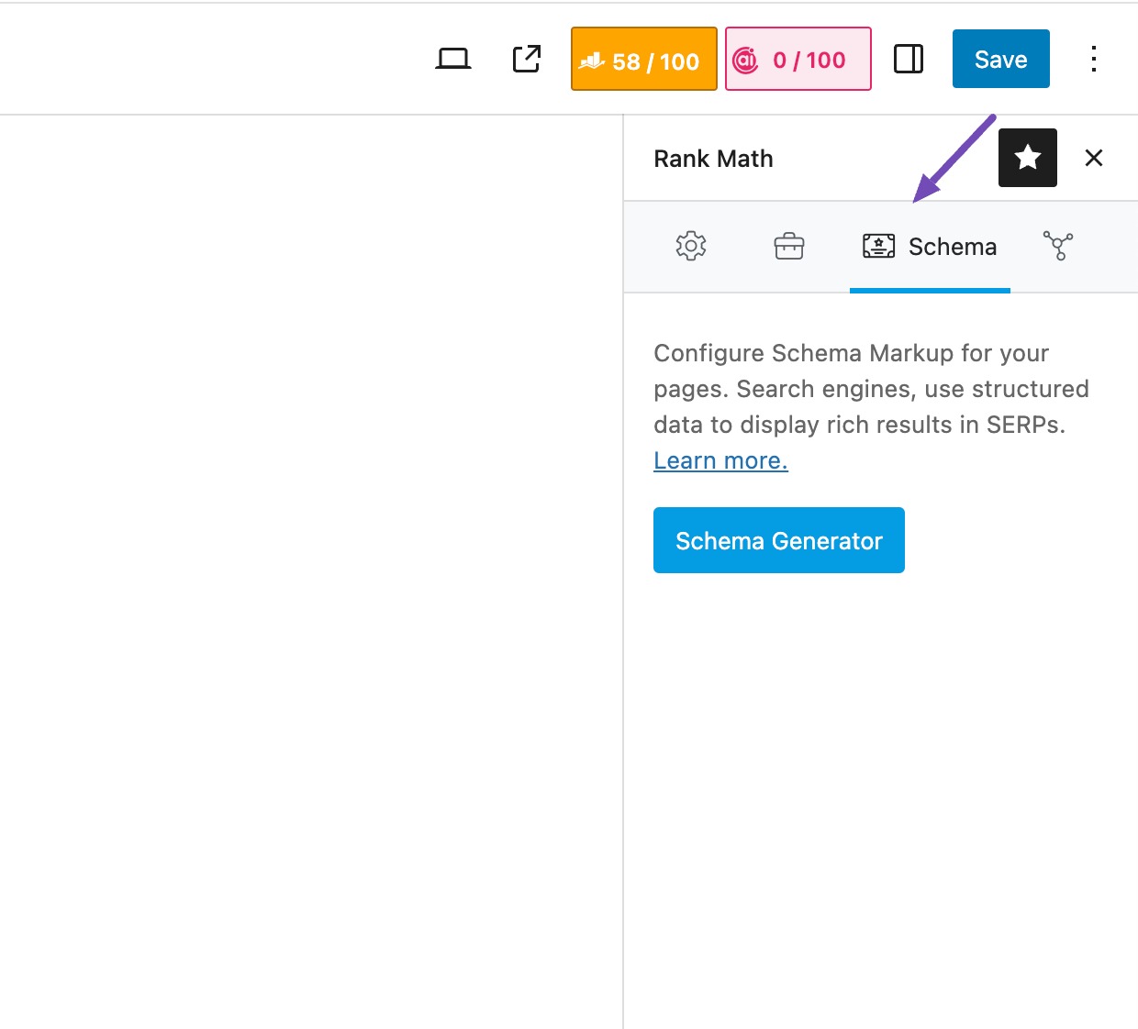Image resolution: width=1138 pixels, height=1029 pixels.
Task: Switch to the General gear tab
Action: (691, 246)
